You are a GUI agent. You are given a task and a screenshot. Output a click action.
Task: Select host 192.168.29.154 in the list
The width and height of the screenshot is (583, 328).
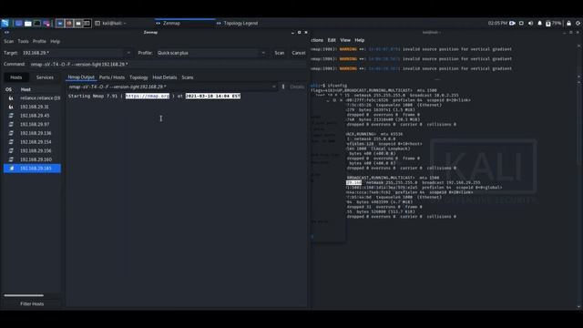pos(33,142)
